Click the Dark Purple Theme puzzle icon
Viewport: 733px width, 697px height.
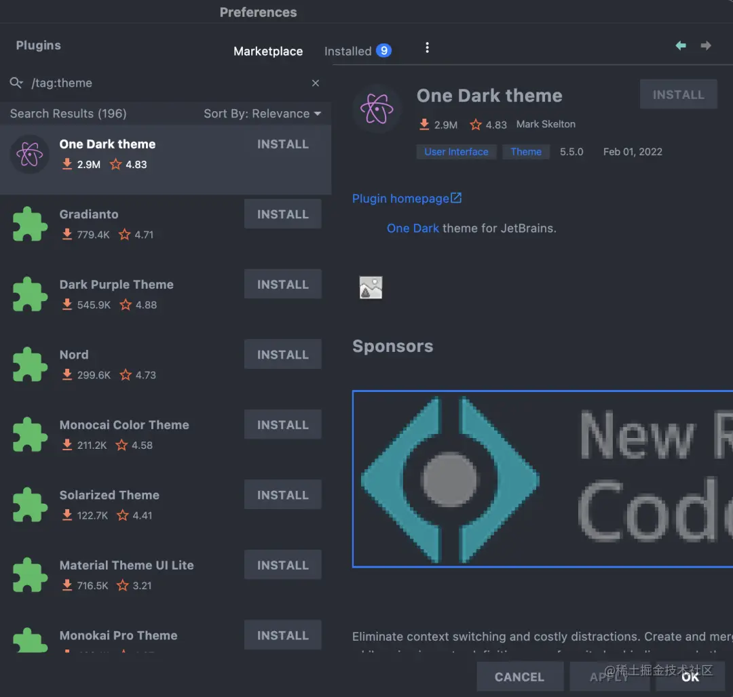click(30, 294)
